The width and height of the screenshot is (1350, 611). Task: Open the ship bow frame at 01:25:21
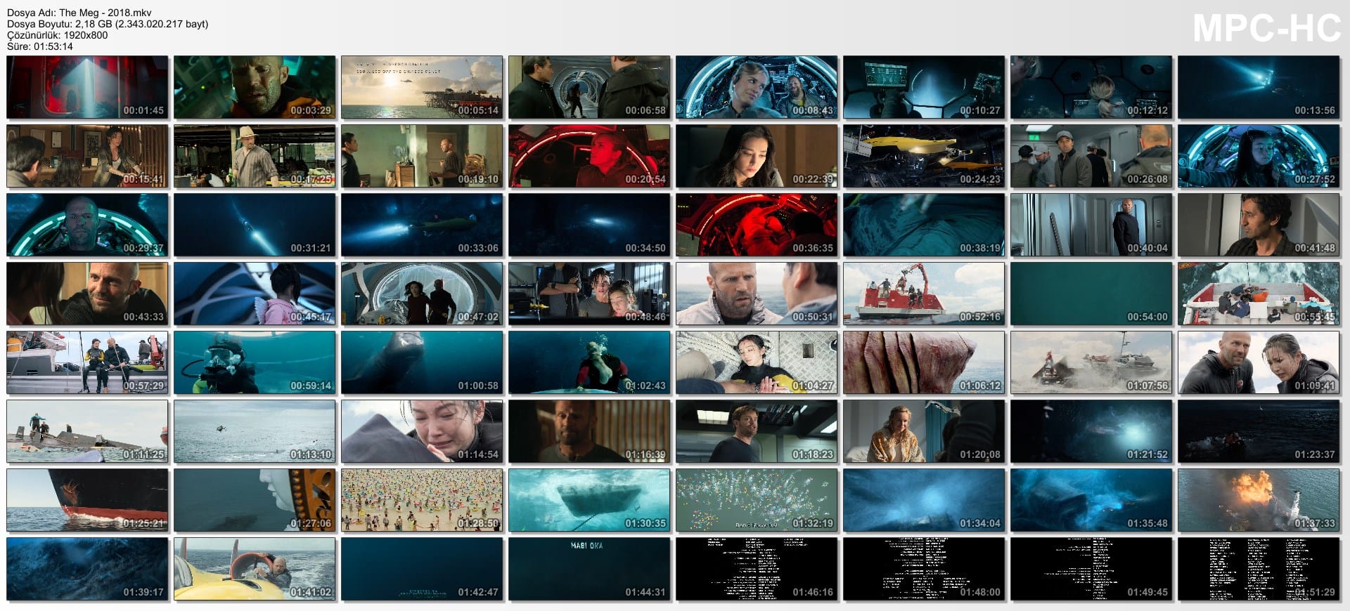pyautogui.click(x=87, y=500)
